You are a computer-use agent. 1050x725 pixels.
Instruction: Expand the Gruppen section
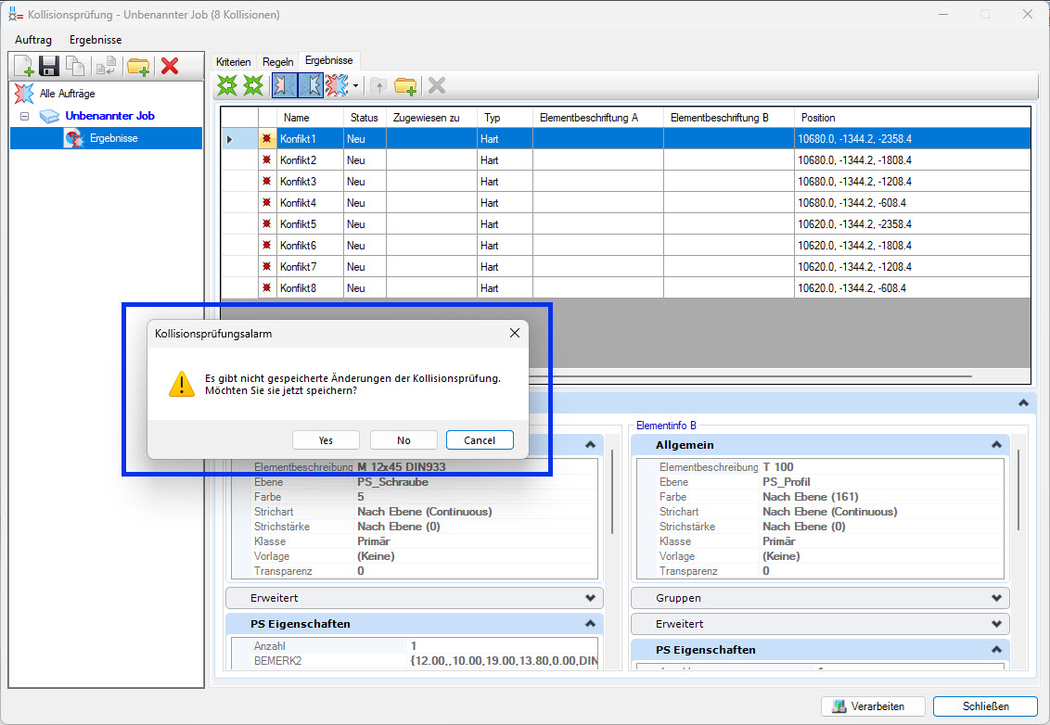tap(996, 598)
